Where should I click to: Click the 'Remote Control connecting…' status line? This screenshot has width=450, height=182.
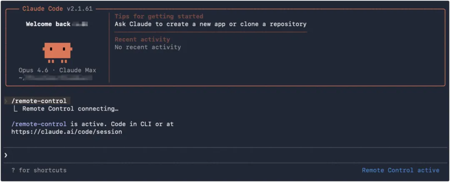[x=70, y=109]
